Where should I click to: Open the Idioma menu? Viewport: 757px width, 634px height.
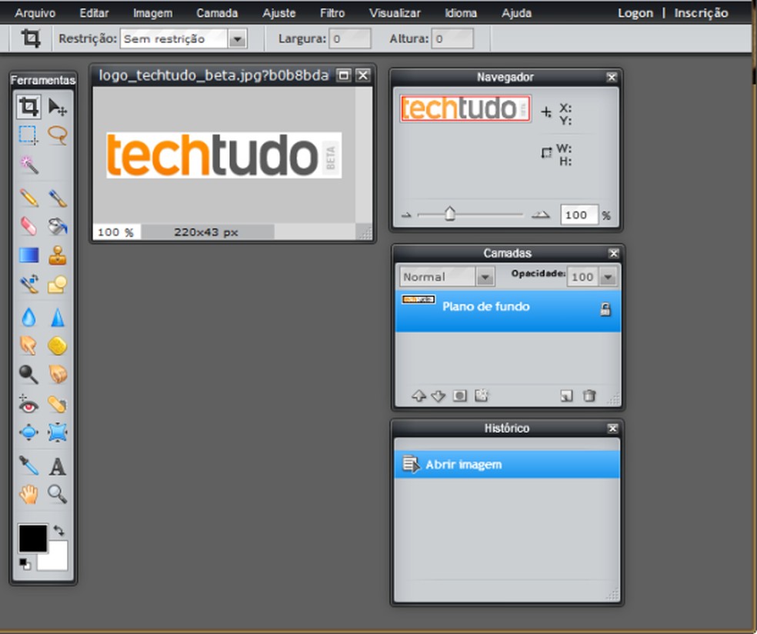tap(461, 13)
